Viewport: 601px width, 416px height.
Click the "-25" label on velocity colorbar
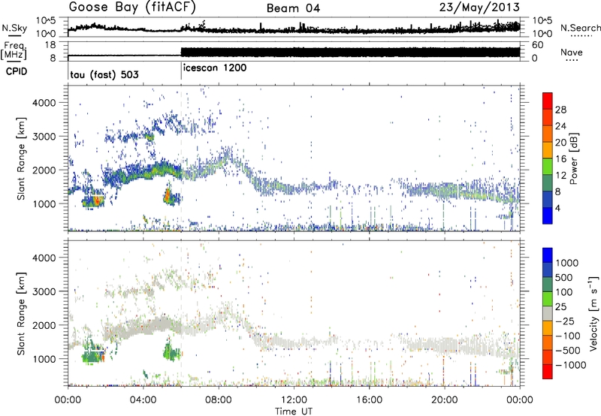(564, 321)
